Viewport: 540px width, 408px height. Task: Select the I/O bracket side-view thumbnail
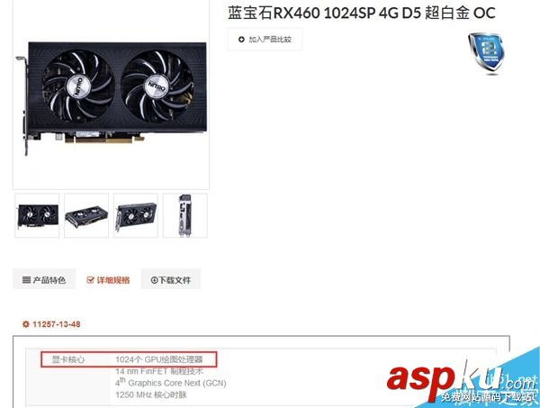pos(185,215)
